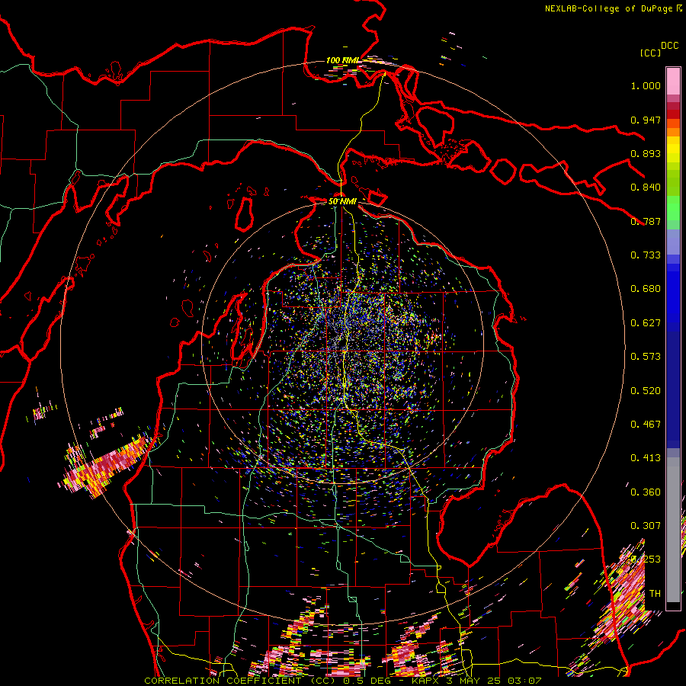This screenshot has height=686, width=686.
Task: Select the 0.573 scale value
Action: tap(646, 357)
